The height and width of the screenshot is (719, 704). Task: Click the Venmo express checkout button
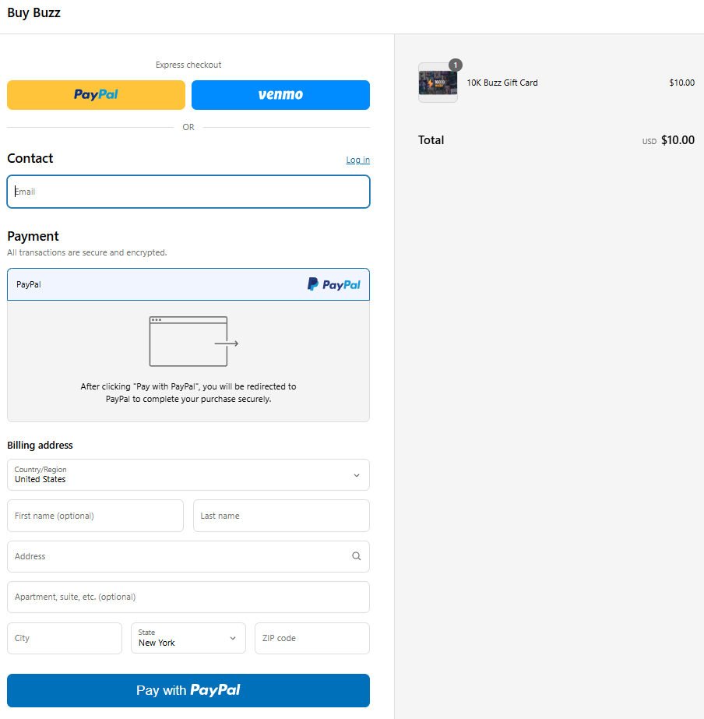coord(280,95)
